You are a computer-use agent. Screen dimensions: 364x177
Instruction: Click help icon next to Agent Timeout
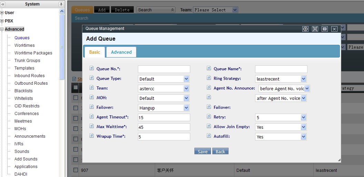tap(92, 117)
